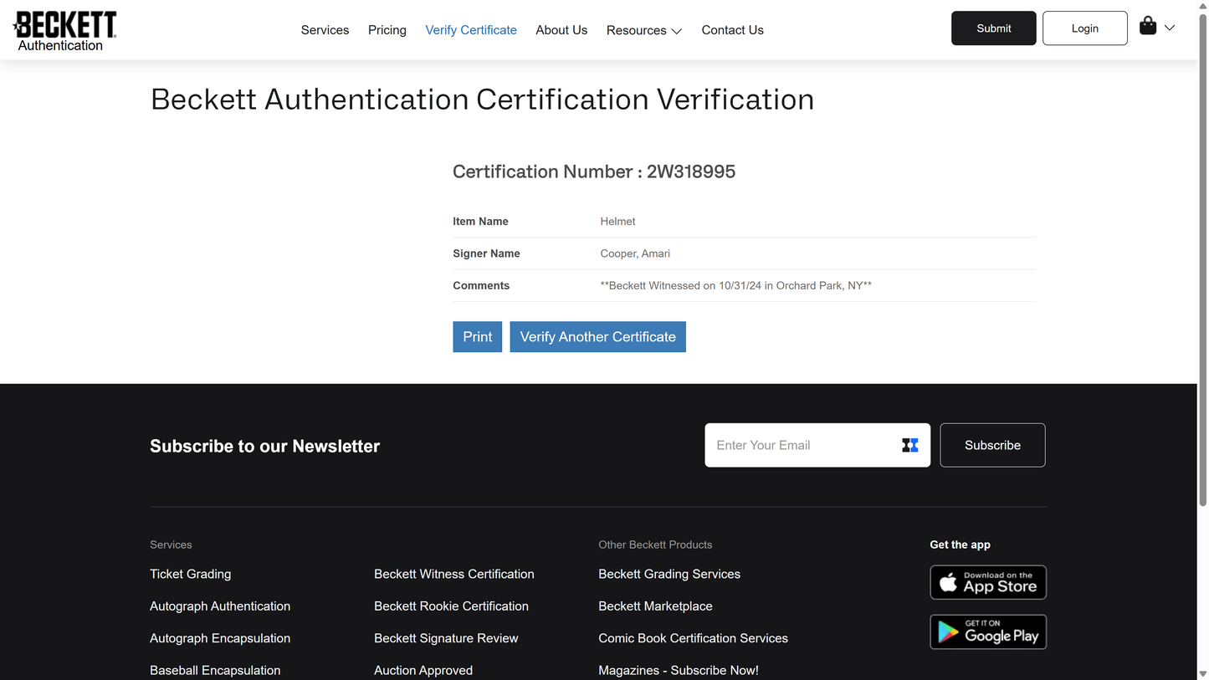Screen dimensions: 1209x680
Task: Click the Item Name value Helmet
Action: point(617,222)
